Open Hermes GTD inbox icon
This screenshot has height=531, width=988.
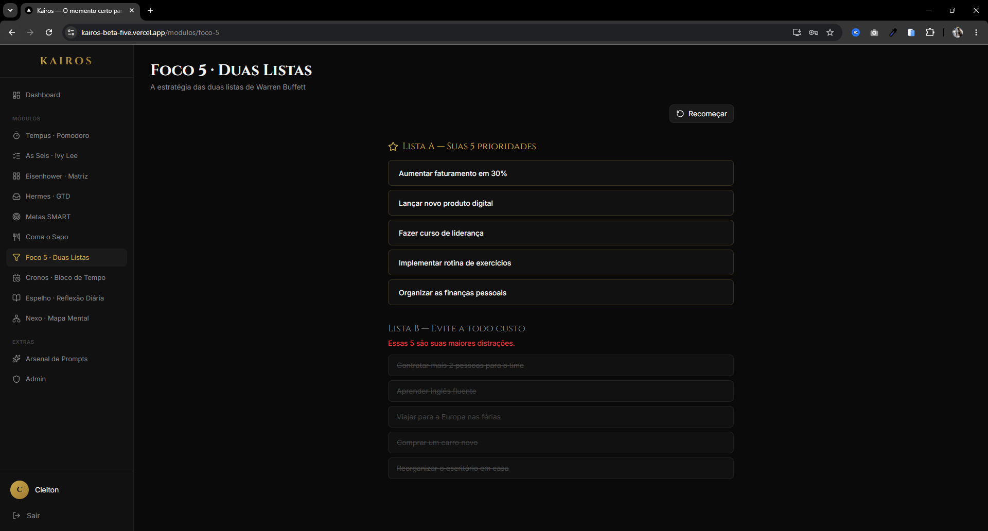click(x=16, y=197)
